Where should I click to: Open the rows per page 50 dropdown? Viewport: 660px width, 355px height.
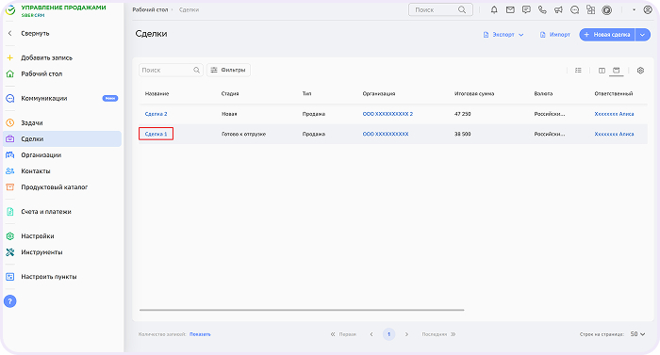pyautogui.click(x=637, y=334)
